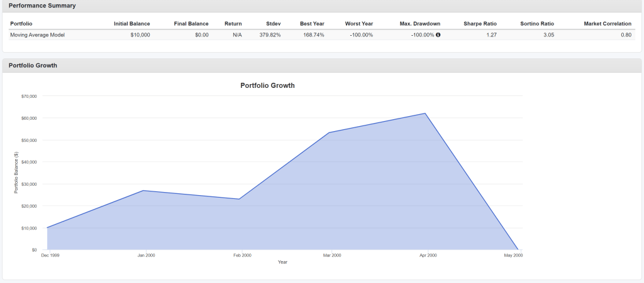644x283 pixels.
Task: Click the Portfolio Growth panel header
Action: coord(33,65)
